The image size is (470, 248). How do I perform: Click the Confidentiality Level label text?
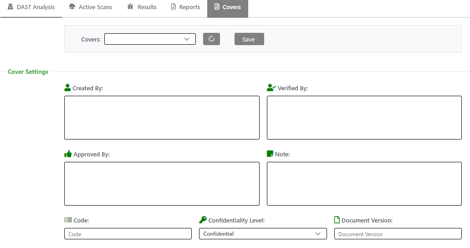tap(236, 220)
